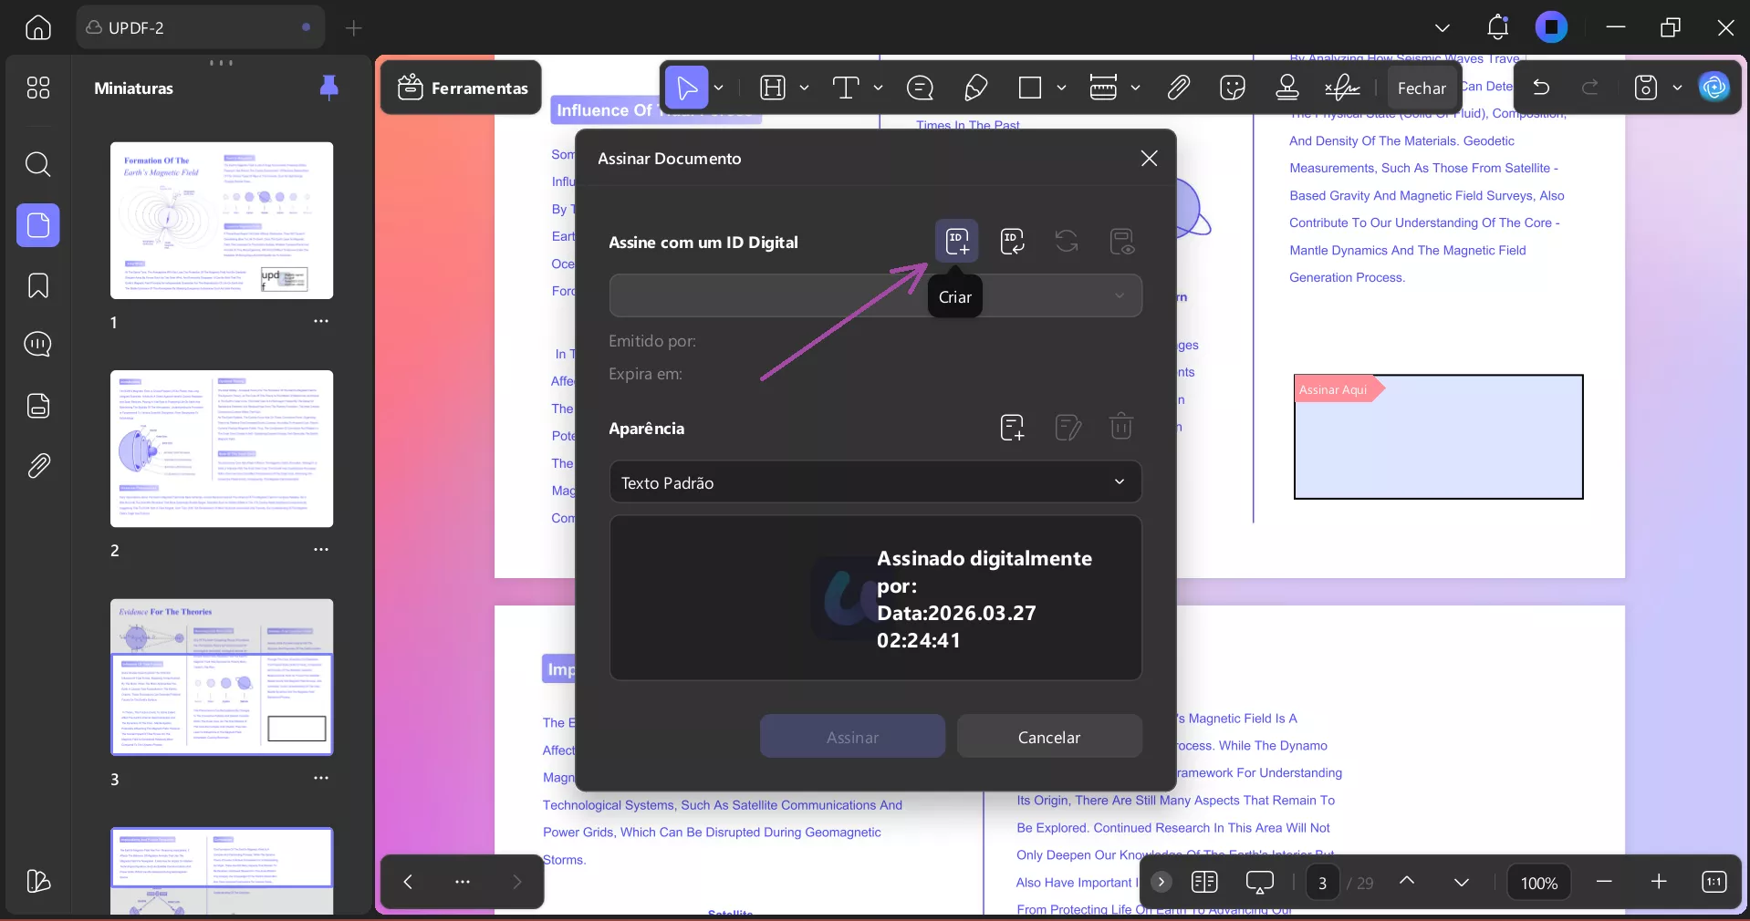Select page 2 thumbnail
1750x921 pixels.
[x=222, y=449]
